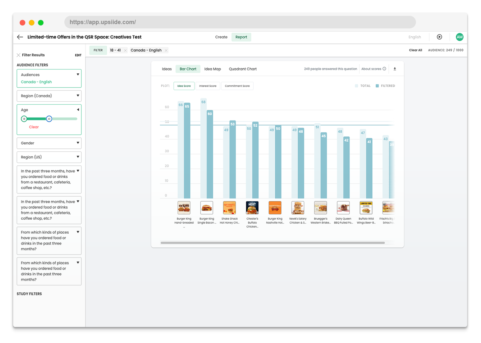Click the study title 'Limited-time Offers in the QSR Space'

tap(84, 37)
